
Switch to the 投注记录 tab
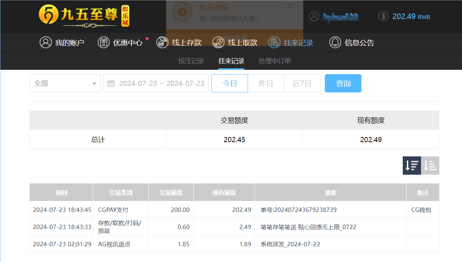[191, 61]
